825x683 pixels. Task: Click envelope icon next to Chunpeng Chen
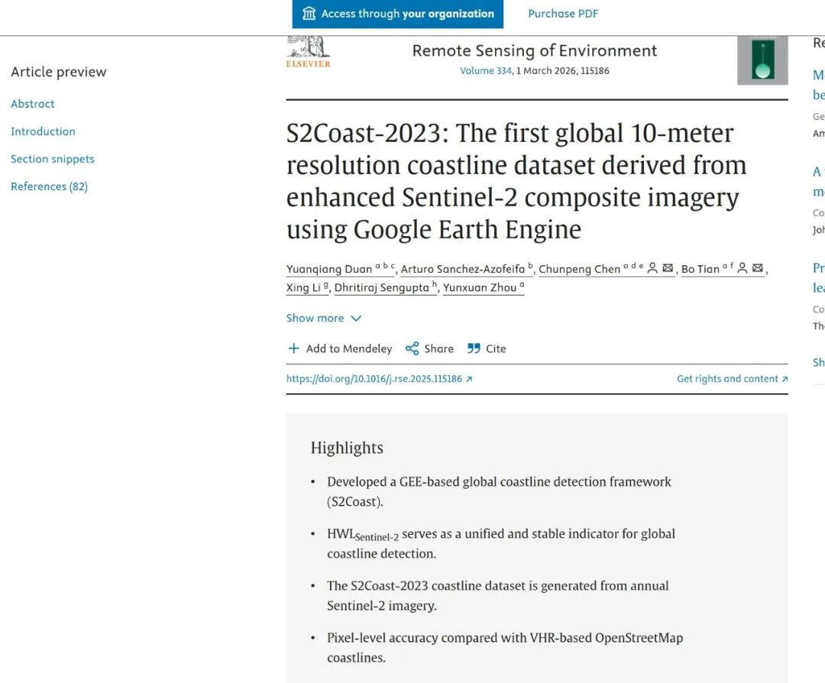point(668,268)
